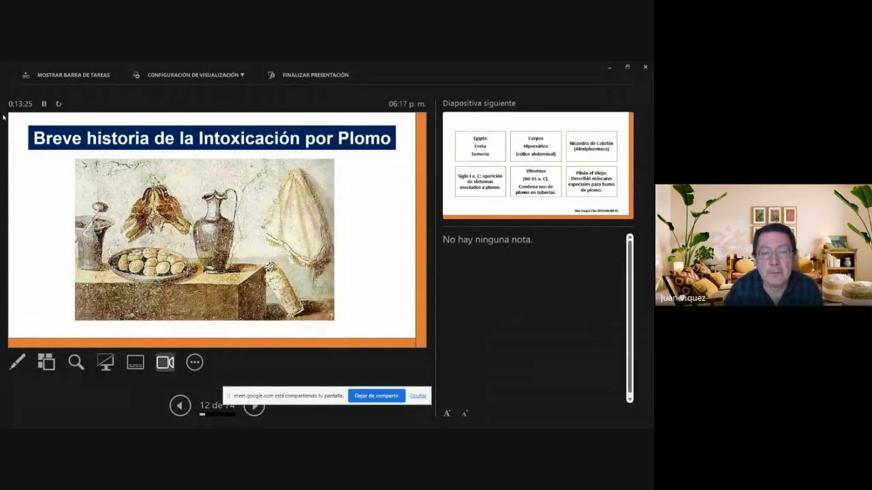Viewport: 872px width, 490px height.
Task: Restore the presenter view window
Action: point(627,67)
